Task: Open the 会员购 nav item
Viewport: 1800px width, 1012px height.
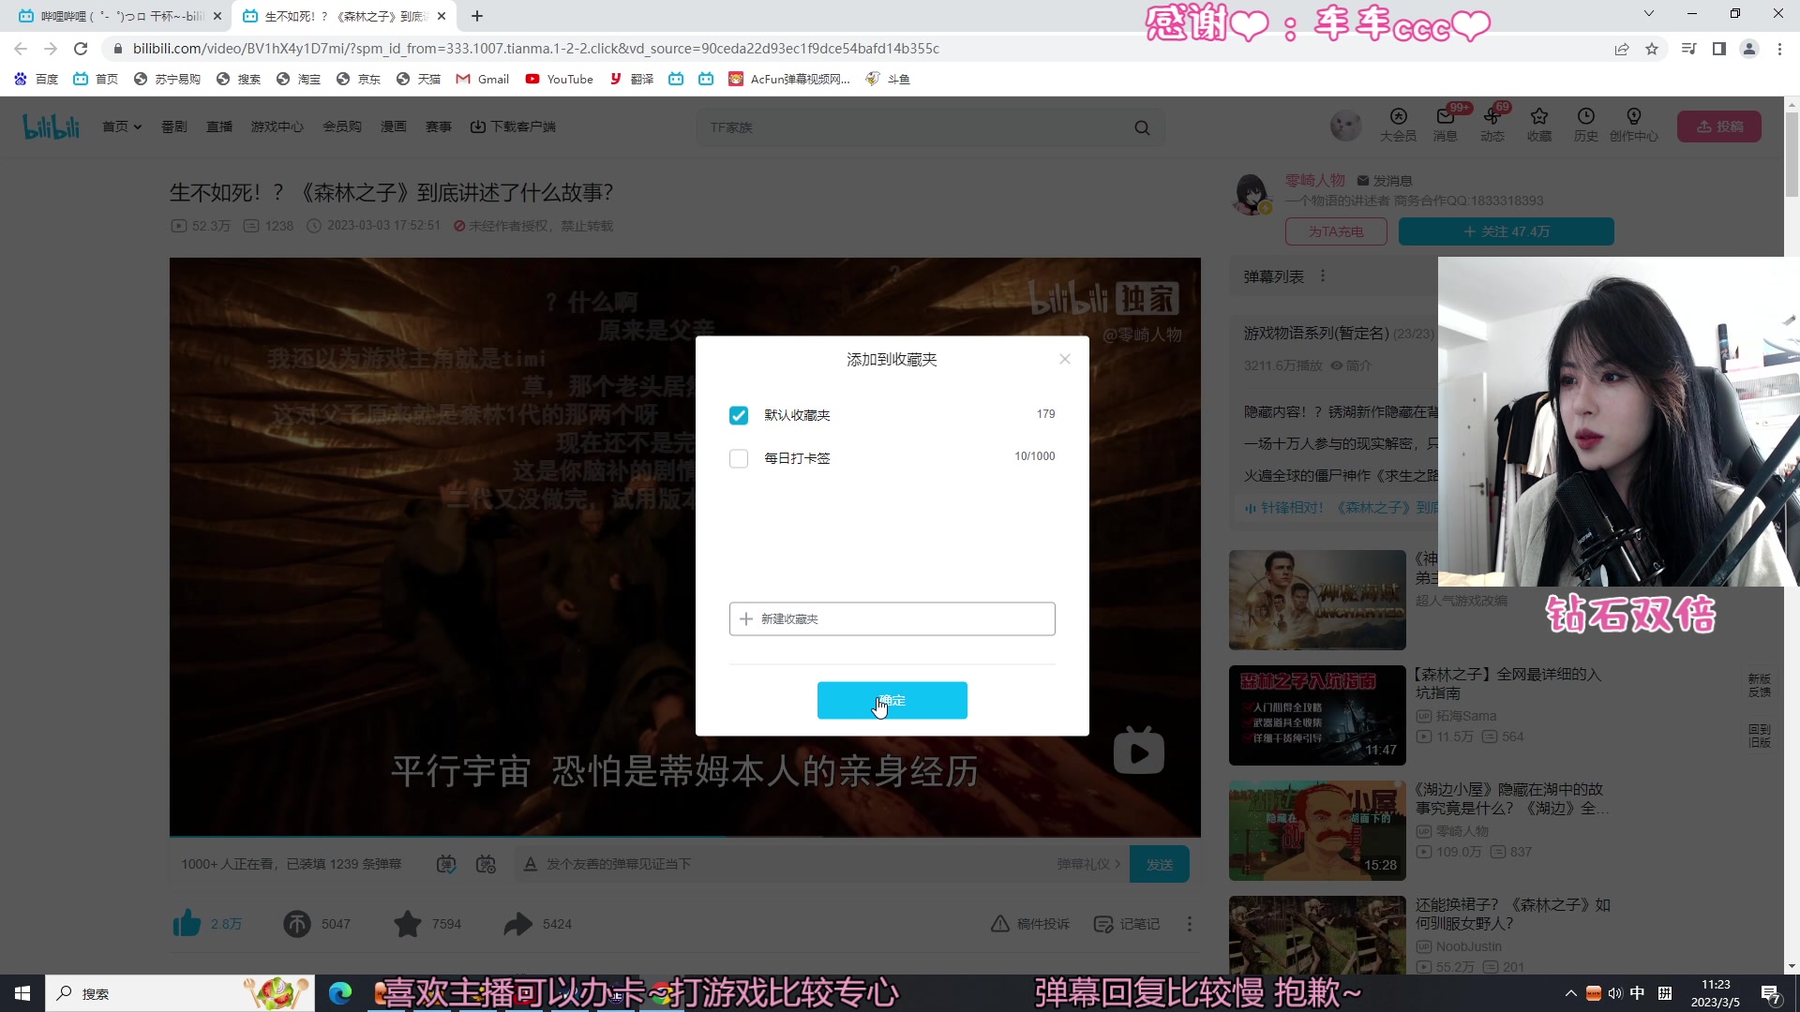Action: pos(342,126)
